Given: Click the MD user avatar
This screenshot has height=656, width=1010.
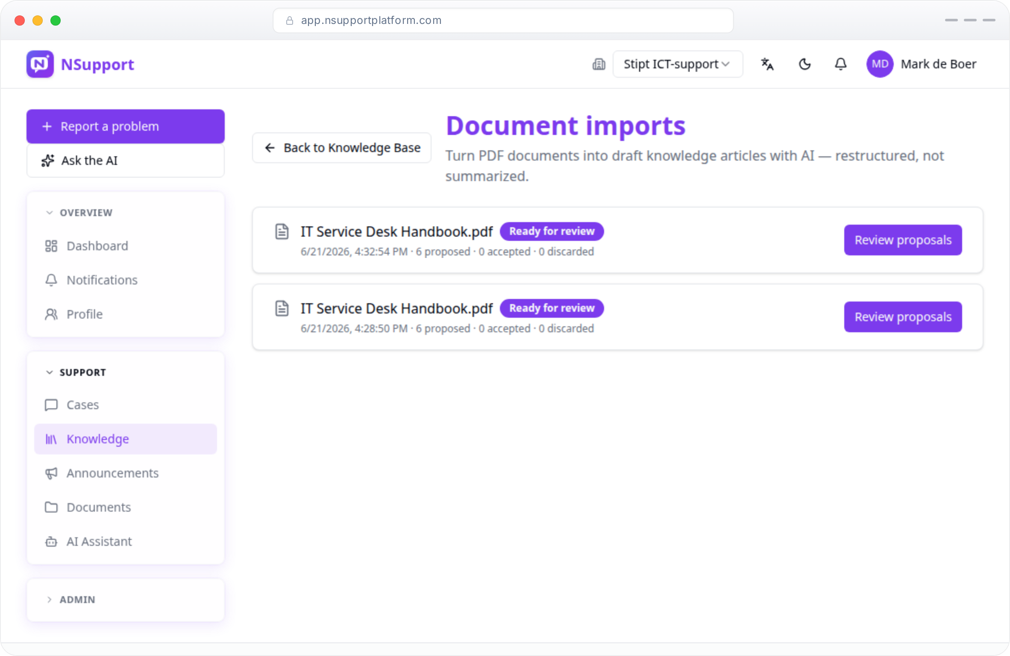Looking at the screenshot, I should coord(880,64).
